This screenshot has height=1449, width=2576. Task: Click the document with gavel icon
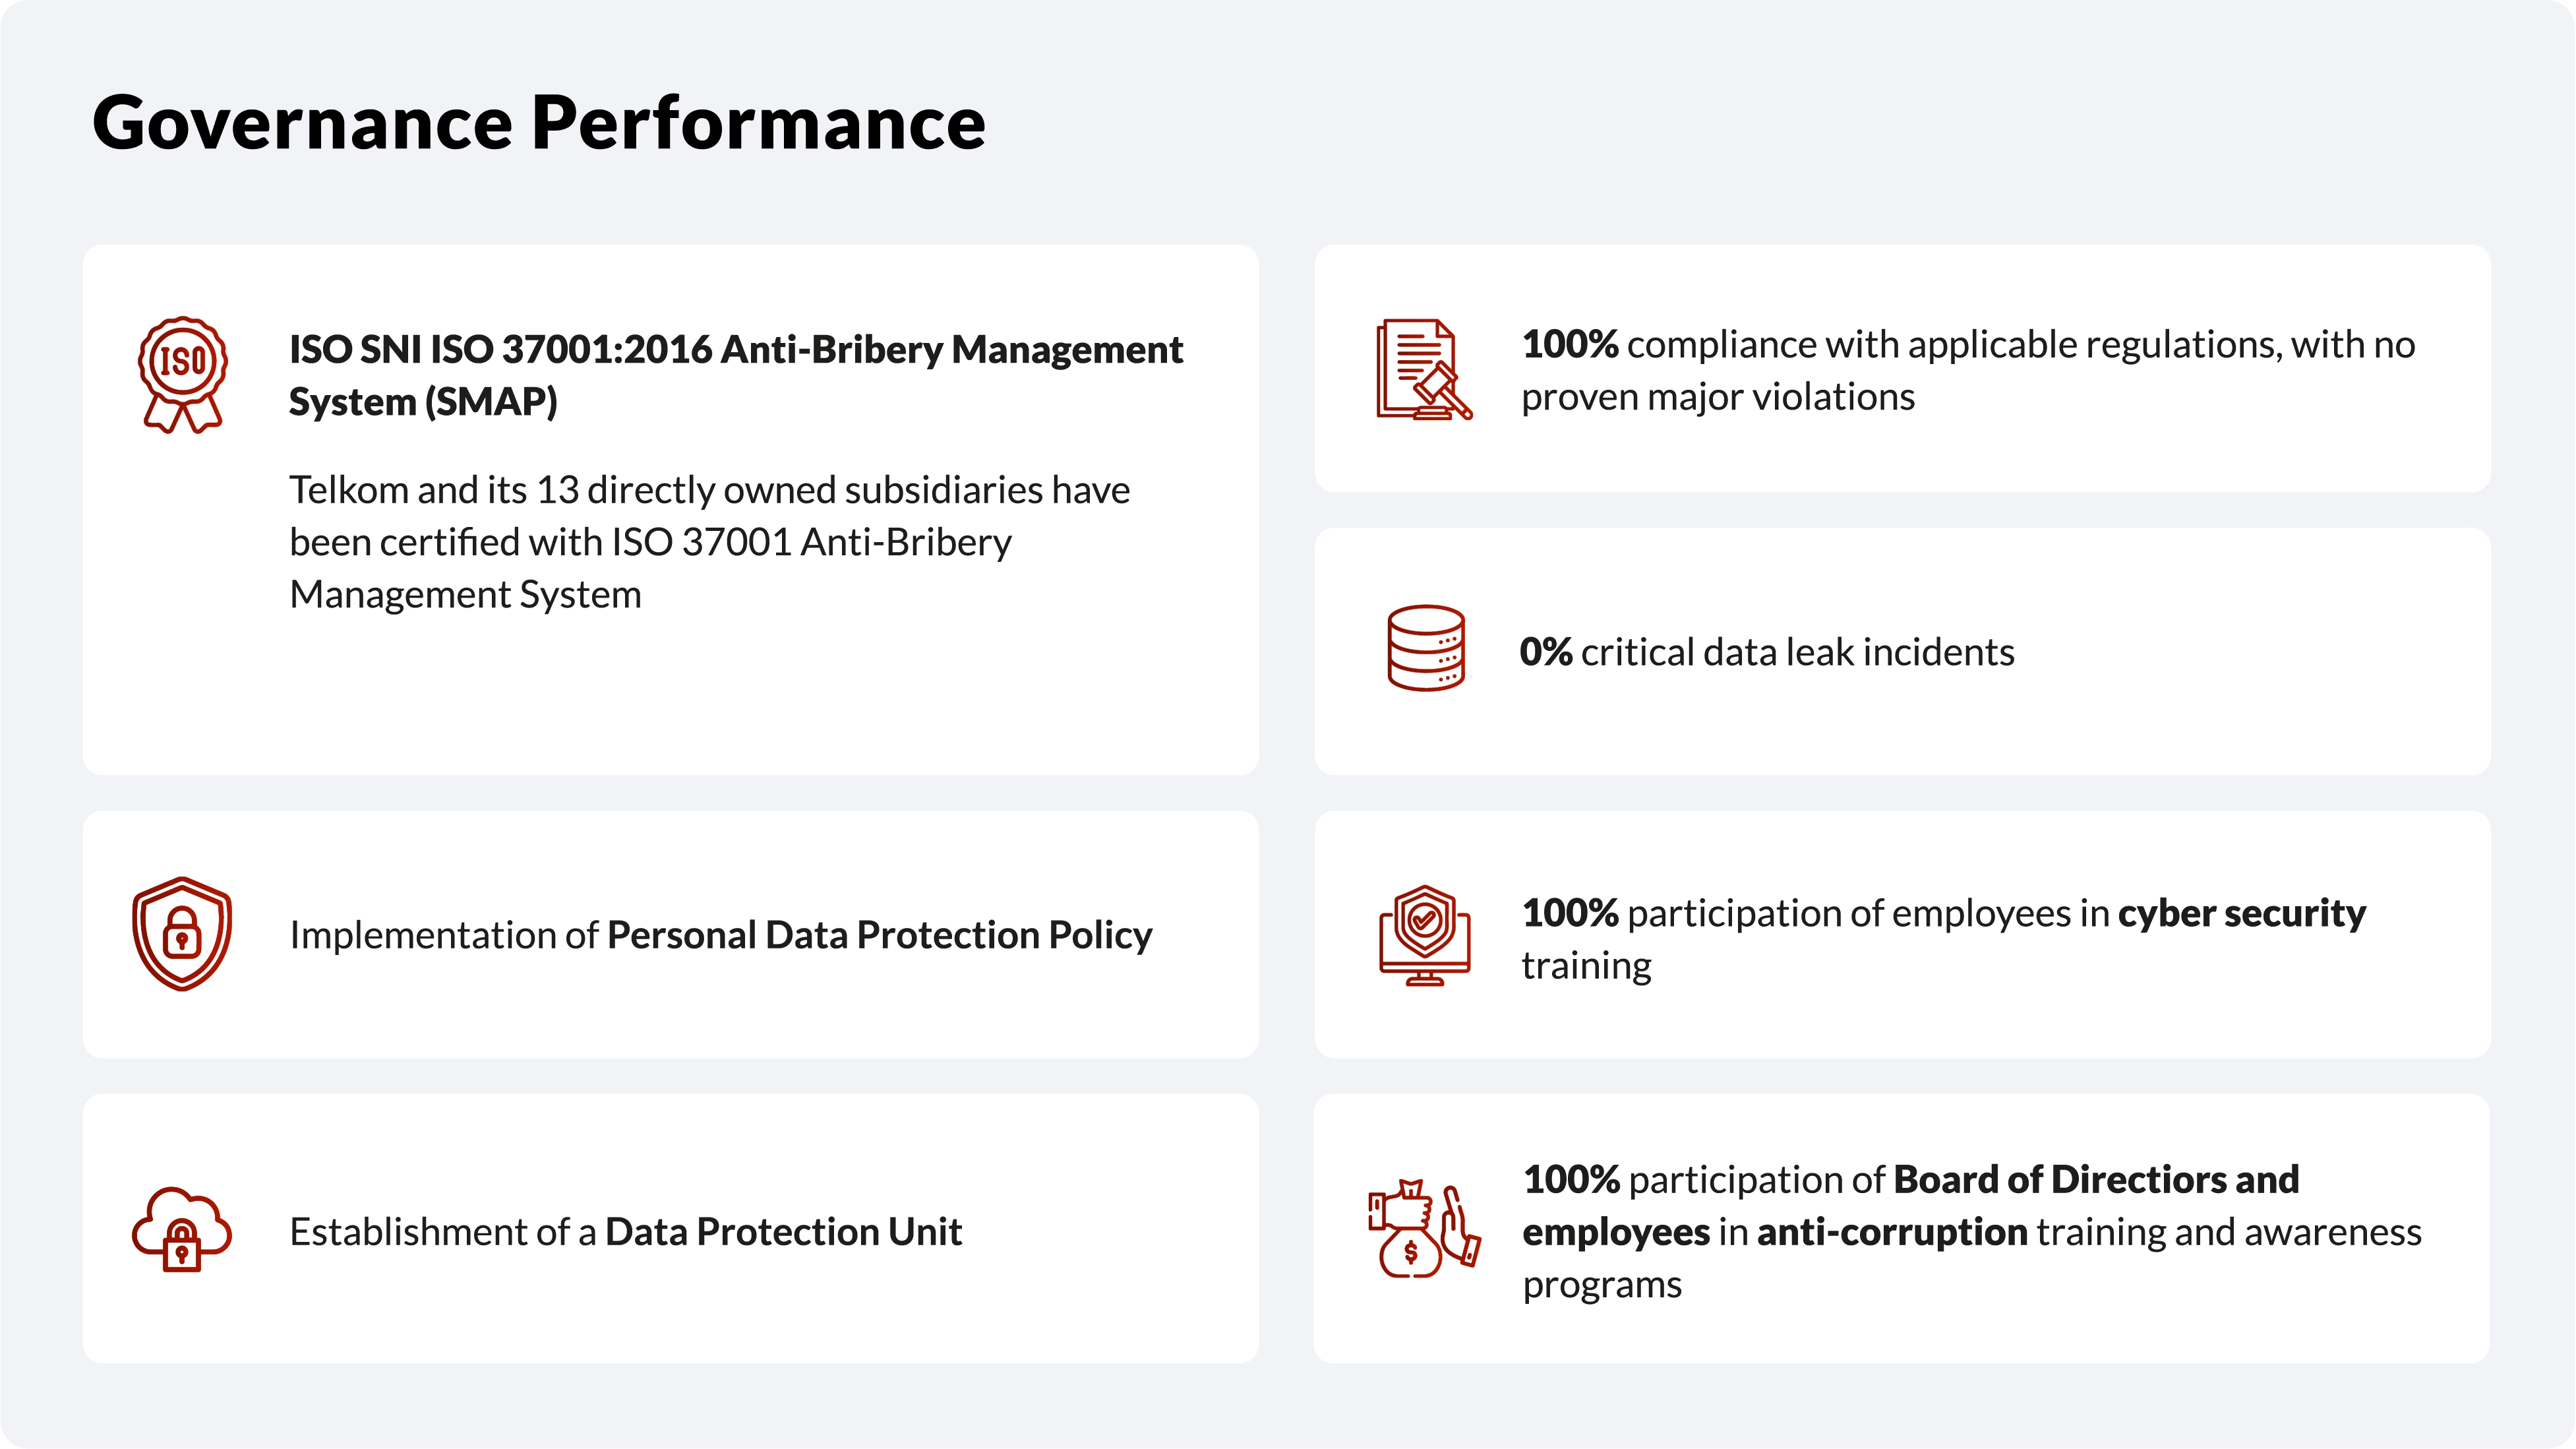pos(1423,369)
